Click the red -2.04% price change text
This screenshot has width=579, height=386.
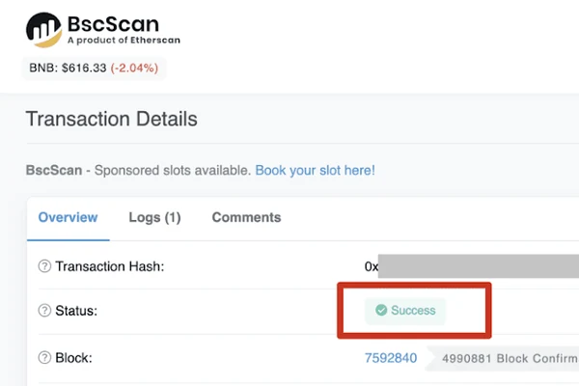click(134, 68)
